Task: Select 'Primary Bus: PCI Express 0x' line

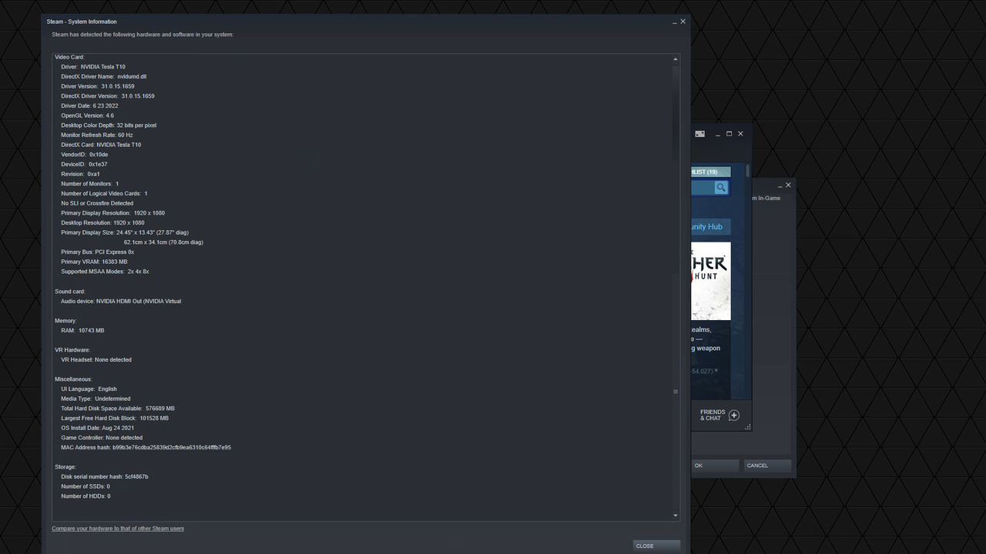Action: point(98,252)
